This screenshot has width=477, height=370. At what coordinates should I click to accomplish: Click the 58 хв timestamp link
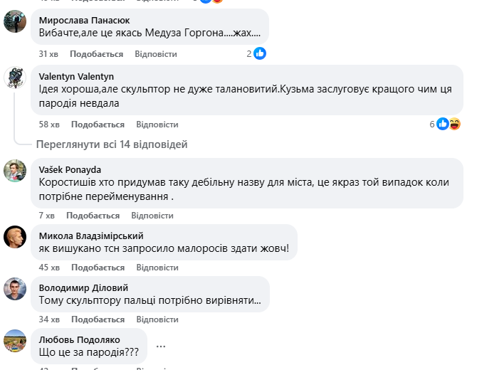48,125
